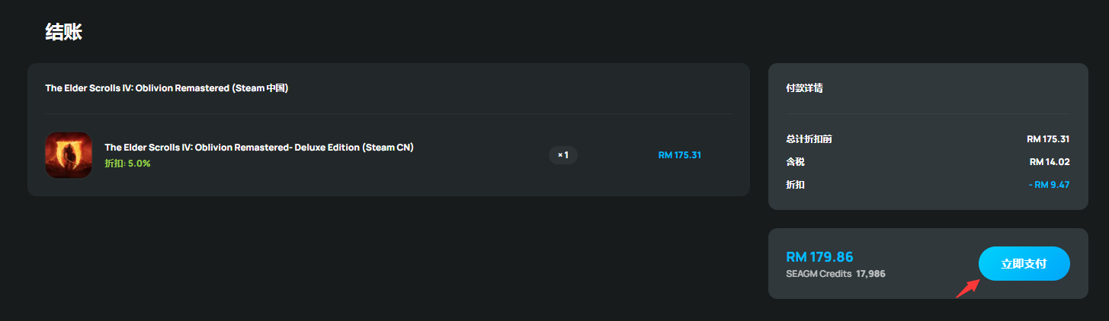Click the 结账 checkout page heading
Image resolution: width=1109 pixels, height=321 pixels.
pyautogui.click(x=63, y=32)
